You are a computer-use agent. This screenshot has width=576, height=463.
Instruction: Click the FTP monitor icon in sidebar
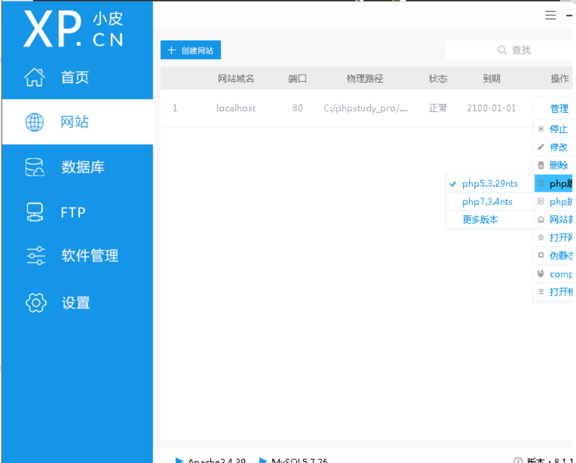click(x=36, y=212)
